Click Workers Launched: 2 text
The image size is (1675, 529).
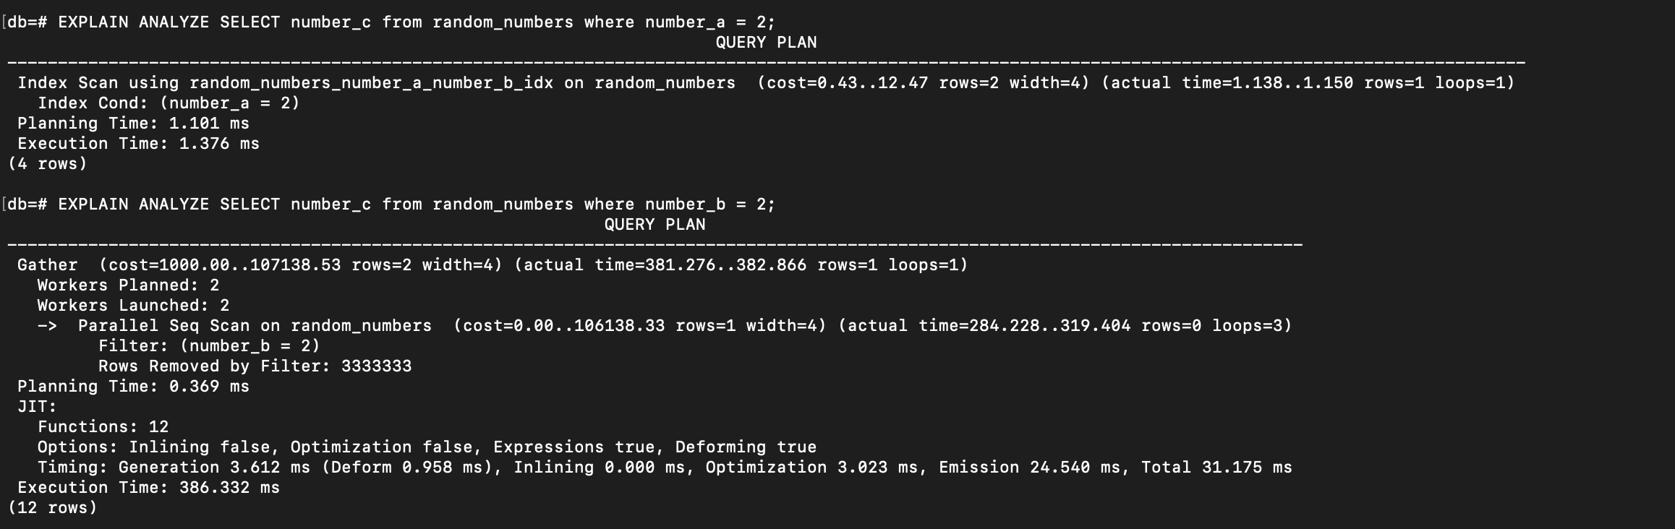coord(133,306)
